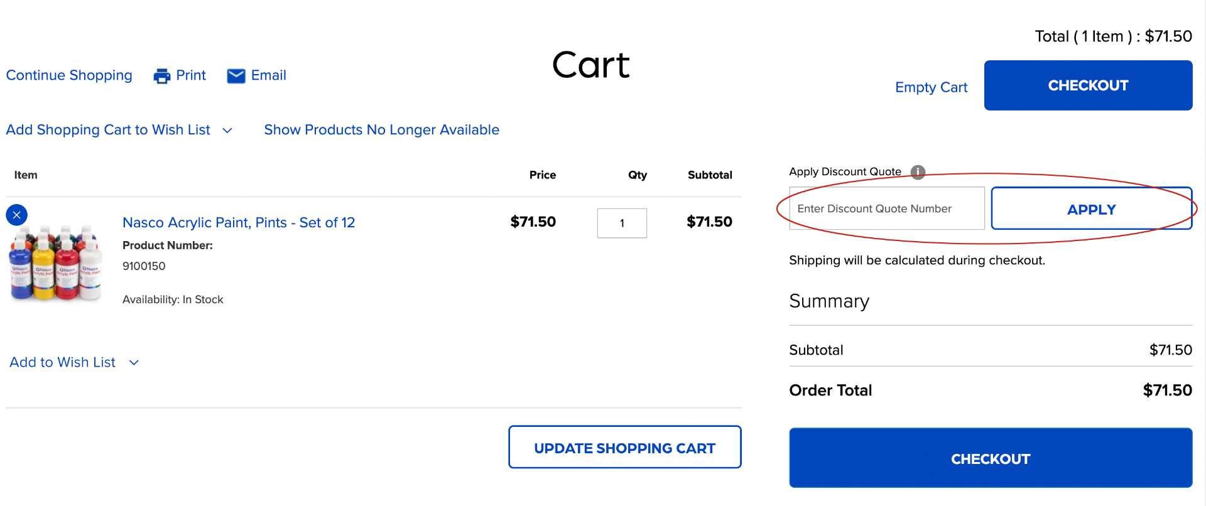1206x506 pixels.
Task: Click the email envelope icon
Action: 236,76
